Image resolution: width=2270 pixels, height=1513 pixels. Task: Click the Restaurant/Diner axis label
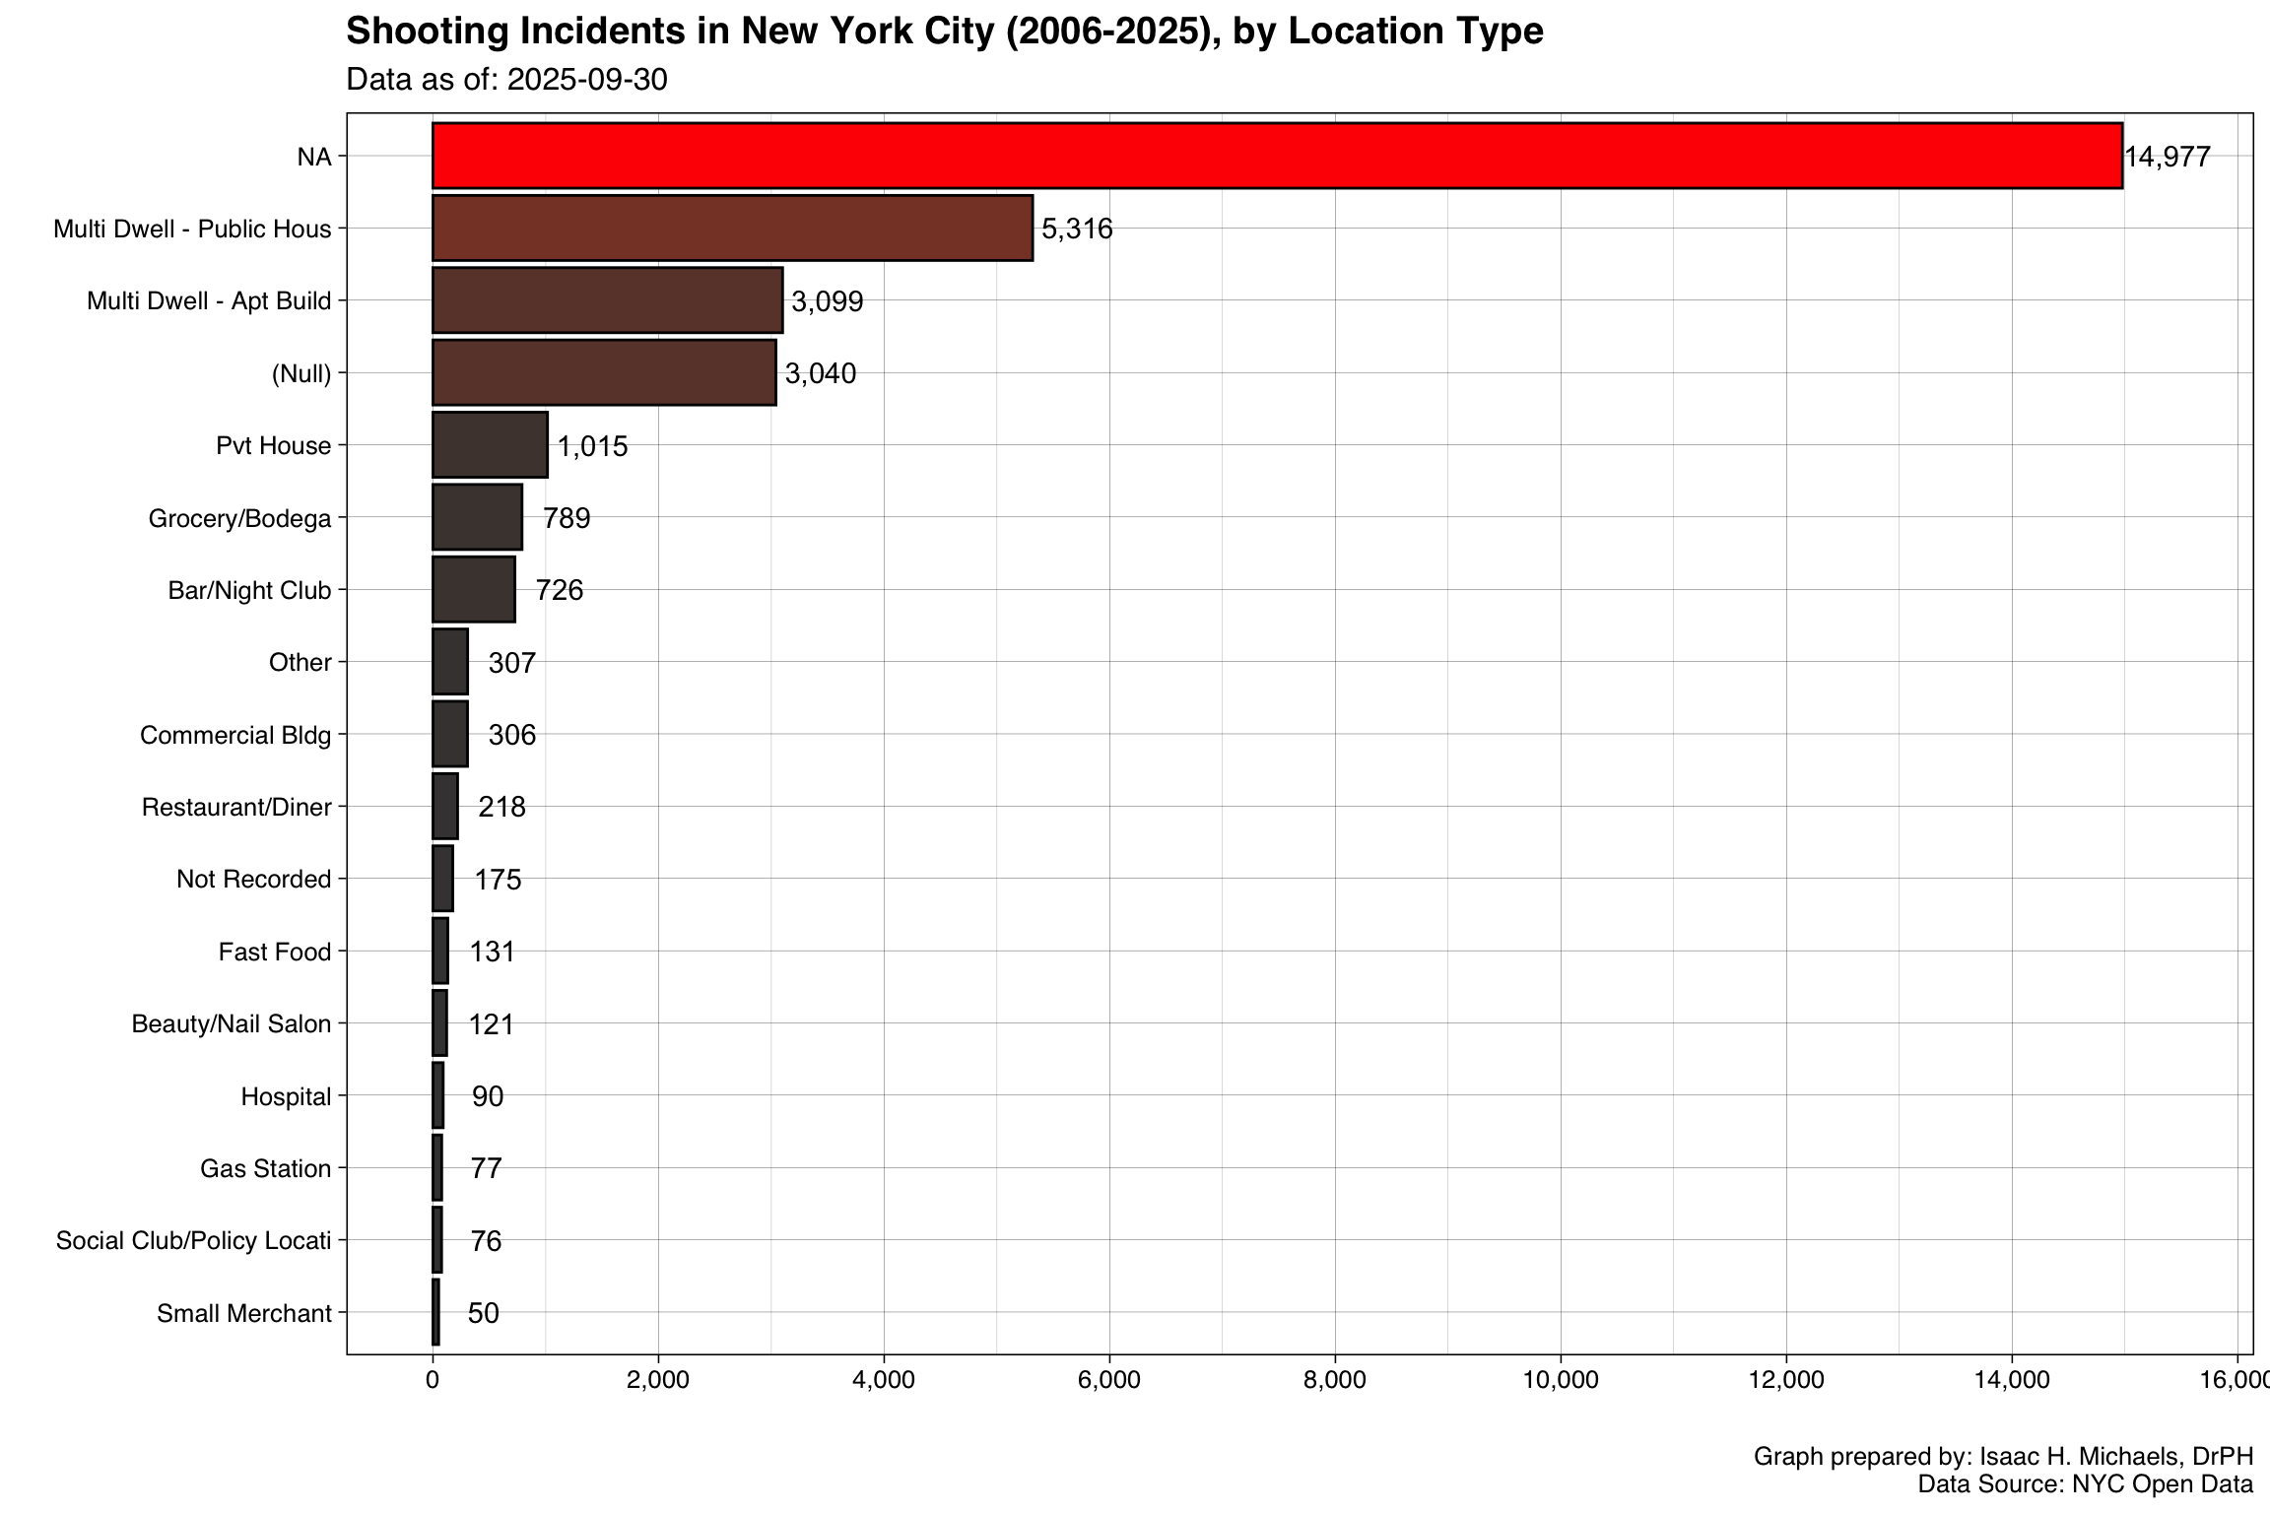[x=236, y=807]
